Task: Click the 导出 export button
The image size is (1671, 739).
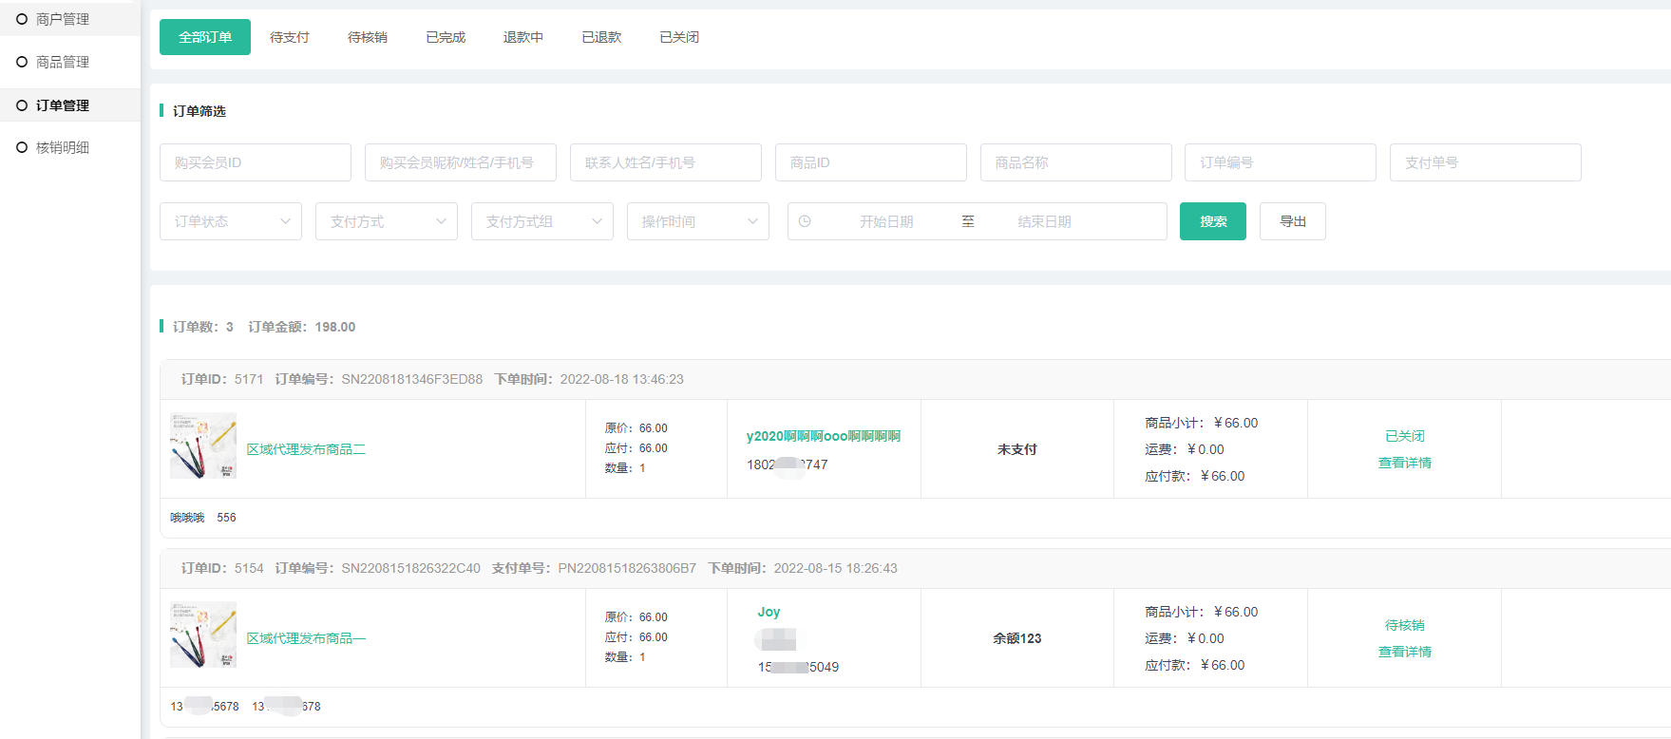Action: click(1292, 221)
